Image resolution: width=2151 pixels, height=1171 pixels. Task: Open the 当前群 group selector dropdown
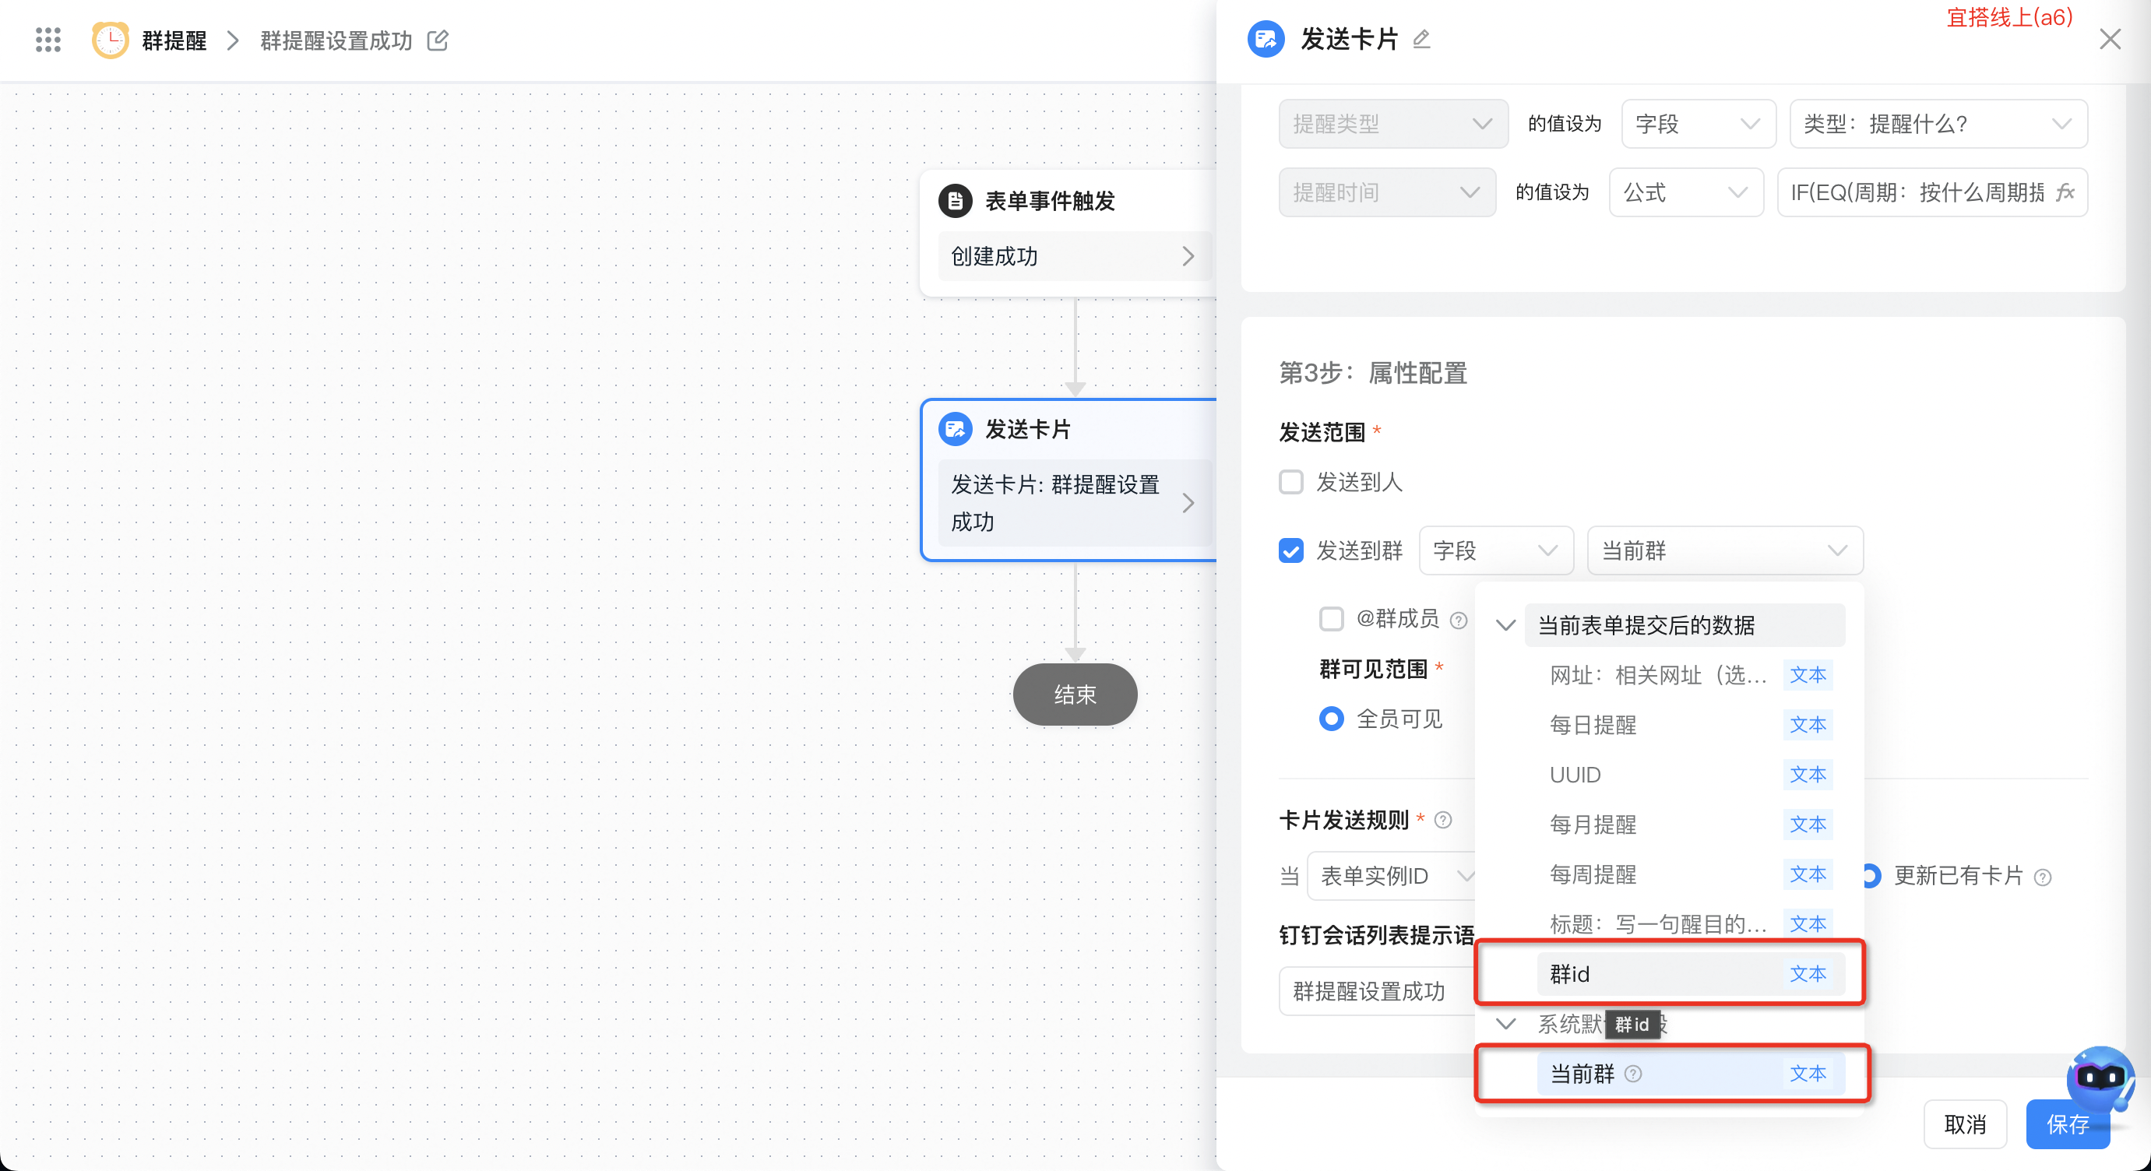[x=1724, y=551]
